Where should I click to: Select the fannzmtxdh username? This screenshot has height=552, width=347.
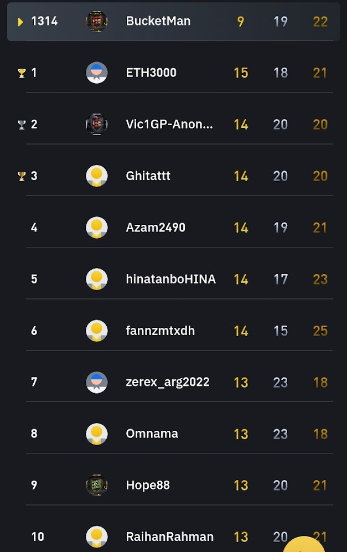(x=160, y=331)
